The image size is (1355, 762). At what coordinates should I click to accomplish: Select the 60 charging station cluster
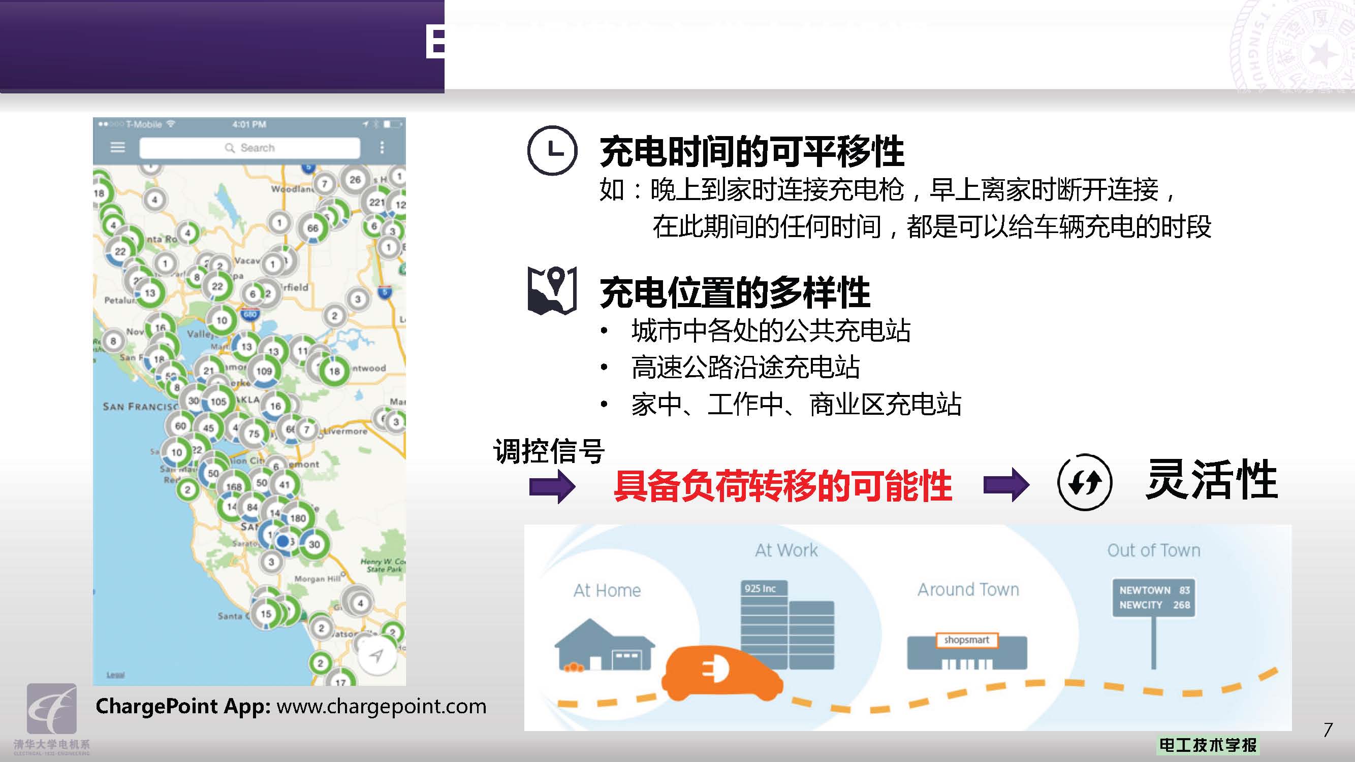point(180,425)
